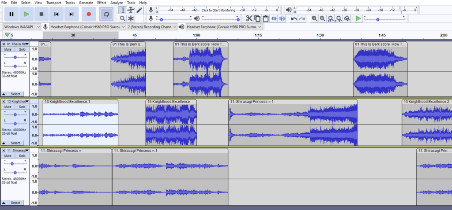Open the 13 Knighthood track name menu

point(18,102)
